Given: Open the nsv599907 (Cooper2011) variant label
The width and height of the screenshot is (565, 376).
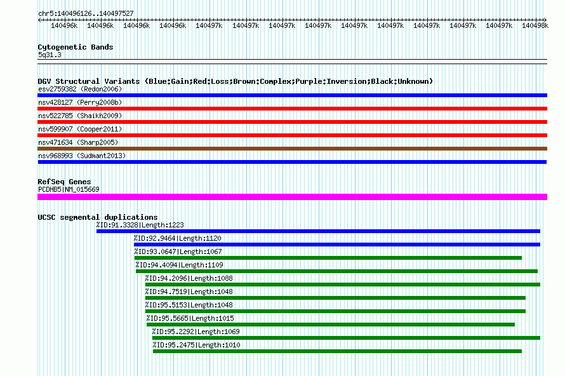Looking at the screenshot, I should pos(80,129).
